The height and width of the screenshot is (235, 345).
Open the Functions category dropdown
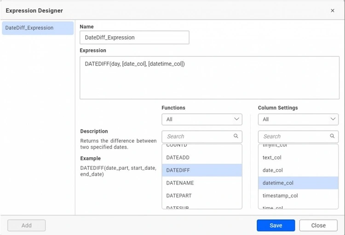(201, 119)
